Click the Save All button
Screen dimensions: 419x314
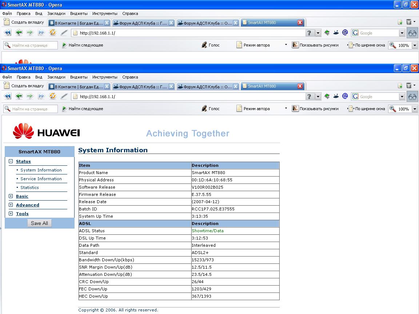coord(39,223)
